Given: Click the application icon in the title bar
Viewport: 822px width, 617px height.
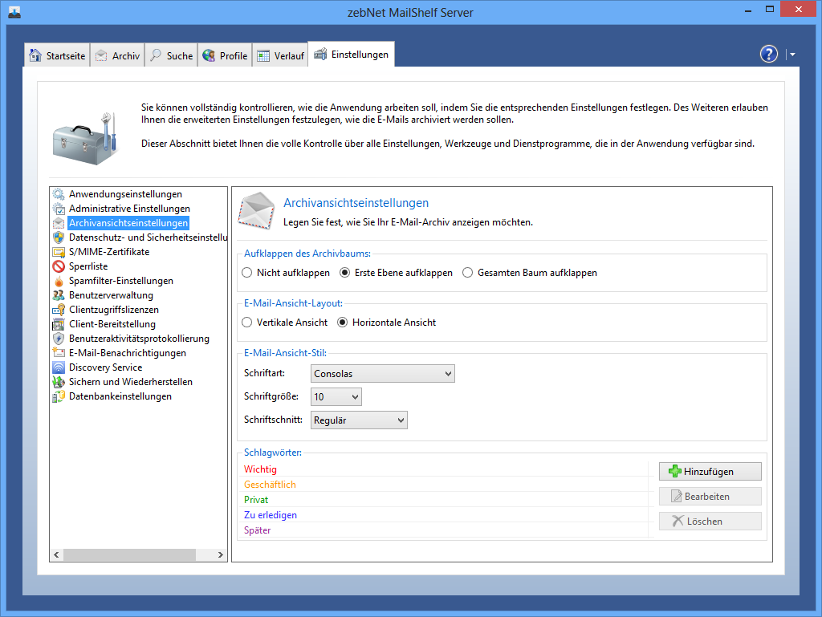Looking at the screenshot, I should point(14,12).
